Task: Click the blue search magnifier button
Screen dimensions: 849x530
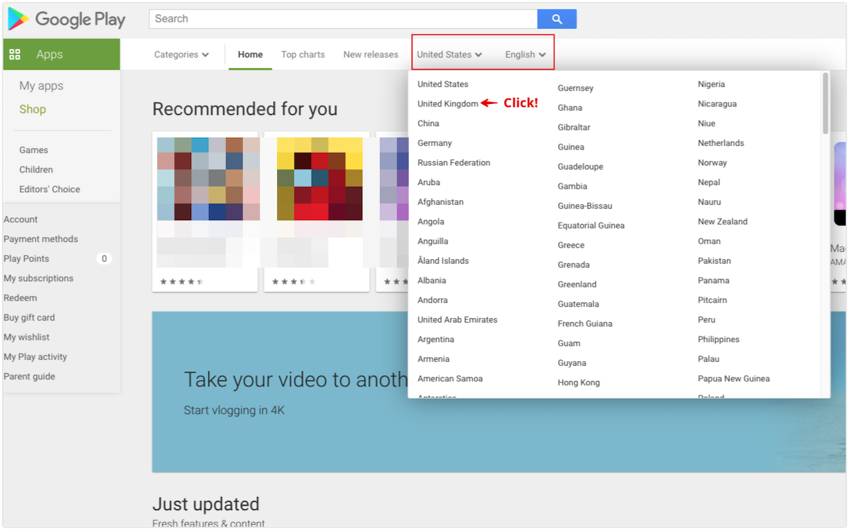Action: pyautogui.click(x=557, y=19)
